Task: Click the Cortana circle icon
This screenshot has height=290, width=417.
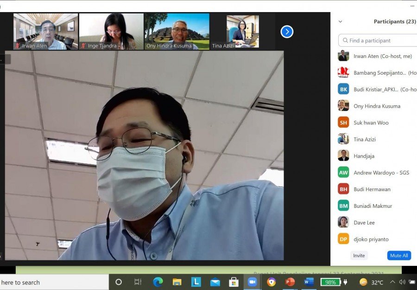Action: 119,282
